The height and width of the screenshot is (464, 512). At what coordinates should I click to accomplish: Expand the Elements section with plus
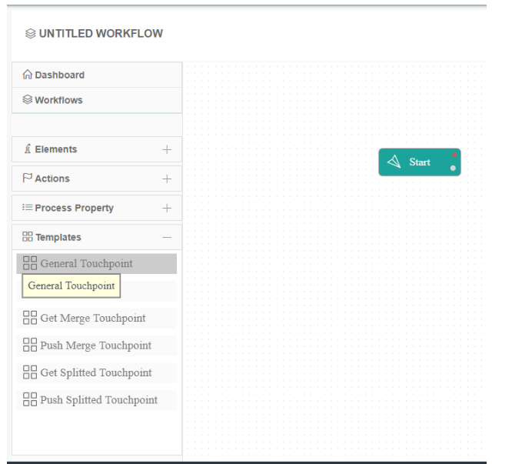167,149
